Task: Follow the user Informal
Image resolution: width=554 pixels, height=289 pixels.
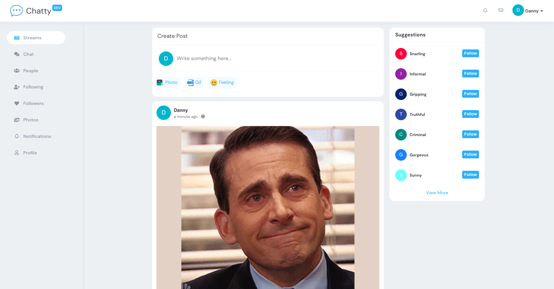Action: [x=471, y=74]
